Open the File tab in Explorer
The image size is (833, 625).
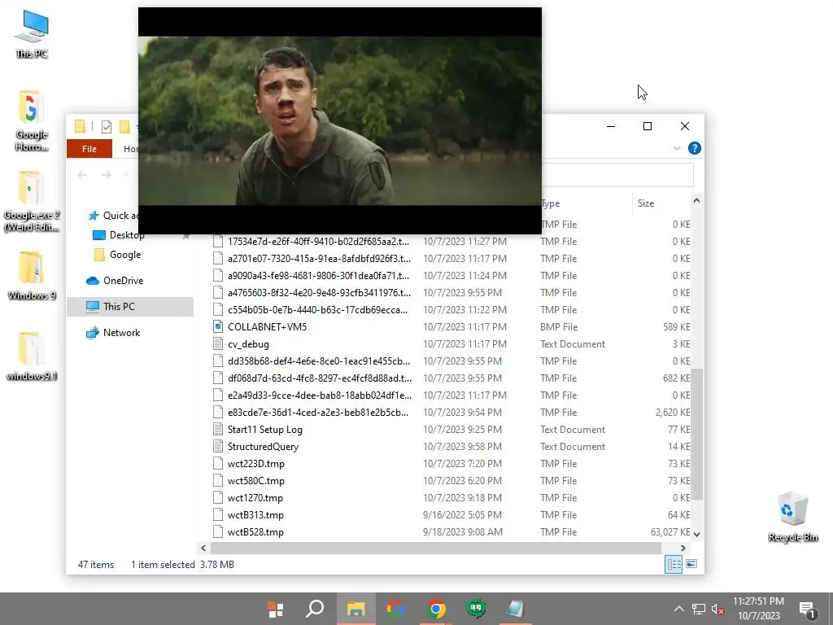coord(89,149)
